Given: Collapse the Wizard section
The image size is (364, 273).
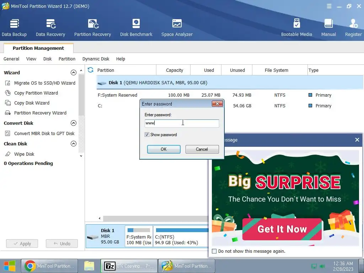Looking at the screenshot, I should (x=73, y=73).
